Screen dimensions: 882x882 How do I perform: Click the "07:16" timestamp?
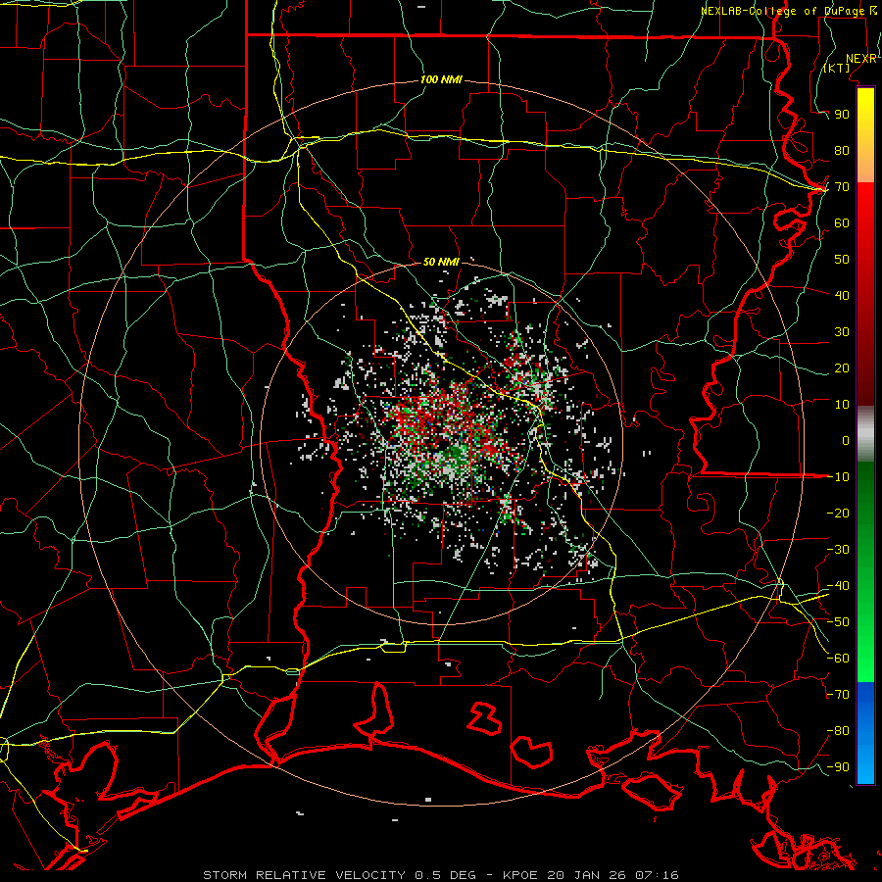657,875
